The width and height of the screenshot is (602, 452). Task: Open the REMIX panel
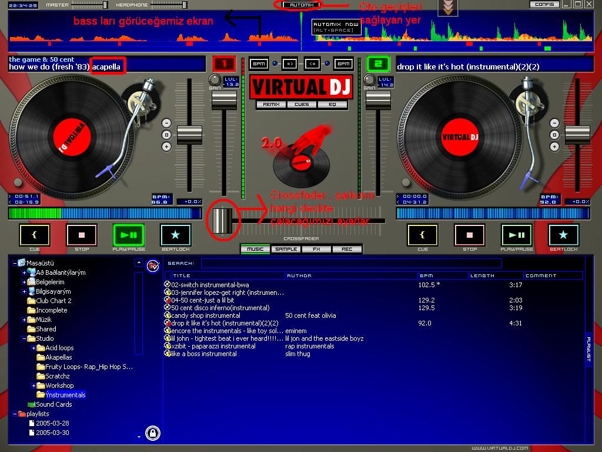click(271, 105)
